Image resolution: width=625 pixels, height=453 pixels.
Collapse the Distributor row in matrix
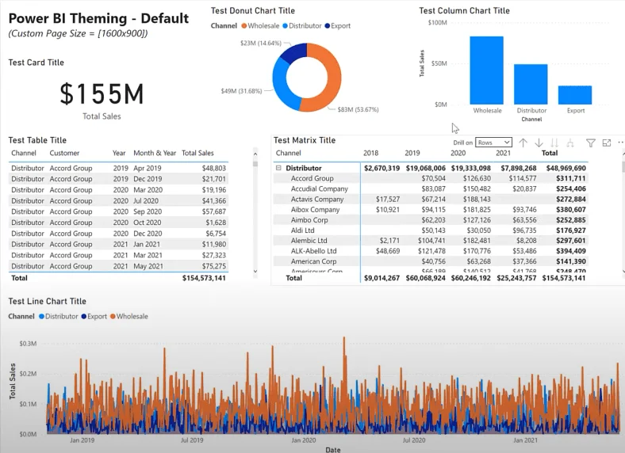(278, 168)
